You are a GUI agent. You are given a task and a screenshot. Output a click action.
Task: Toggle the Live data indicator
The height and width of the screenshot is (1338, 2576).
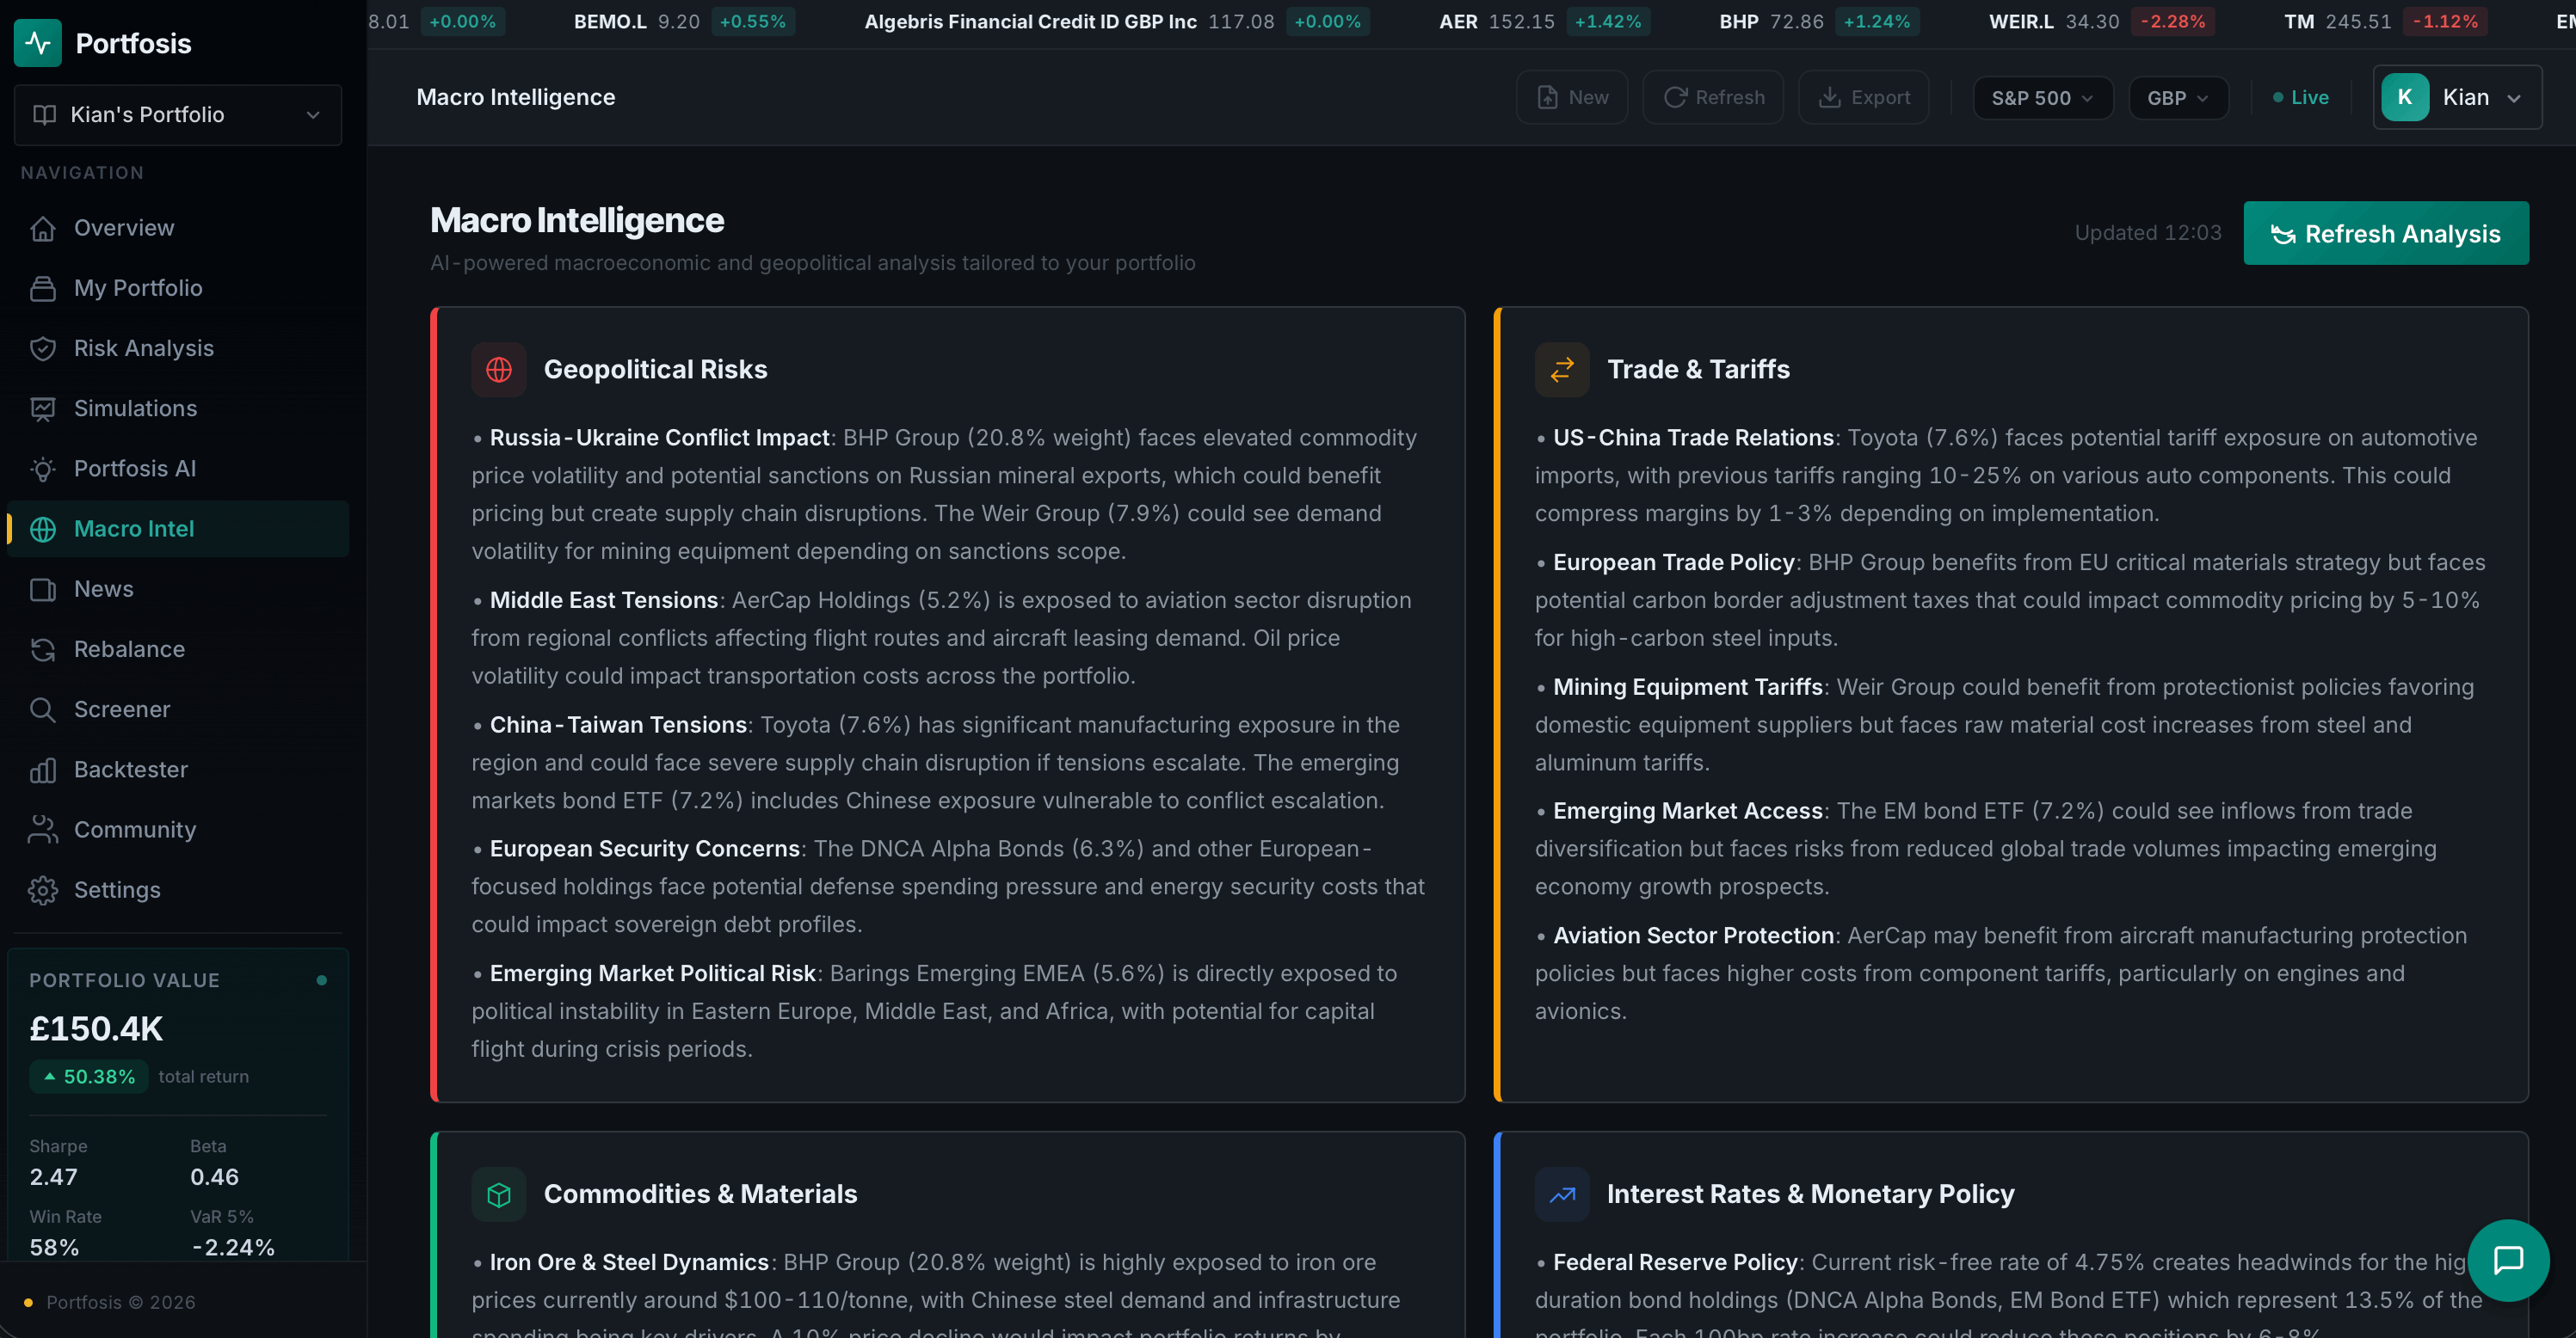2300,97
